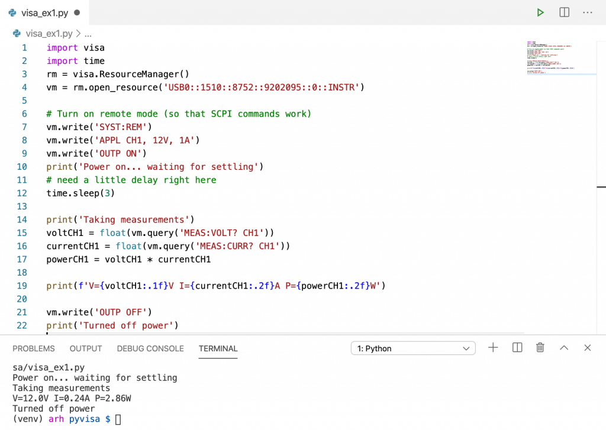This screenshot has width=606, height=430.
Task: Click terminal output 'Power on... waiting for settling'
Action: coord(95,378)
